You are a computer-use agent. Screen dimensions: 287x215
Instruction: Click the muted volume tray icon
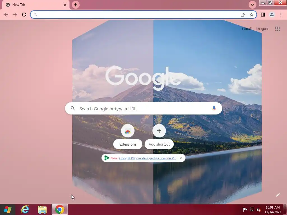point(258,210)
